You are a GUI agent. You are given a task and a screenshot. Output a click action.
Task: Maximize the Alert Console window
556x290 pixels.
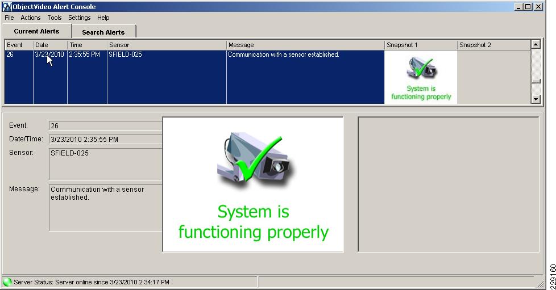coord(528,7)
